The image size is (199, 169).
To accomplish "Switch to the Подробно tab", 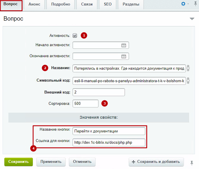I will pos(61,4).
